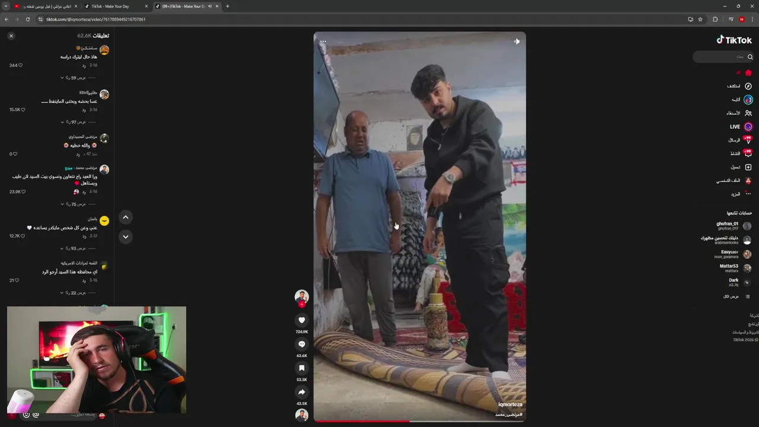The height and width of the screenshot is (427, 759).
Task: Go to the next video with down arrow
Action: pyautogui.click(x=126, y=237)
